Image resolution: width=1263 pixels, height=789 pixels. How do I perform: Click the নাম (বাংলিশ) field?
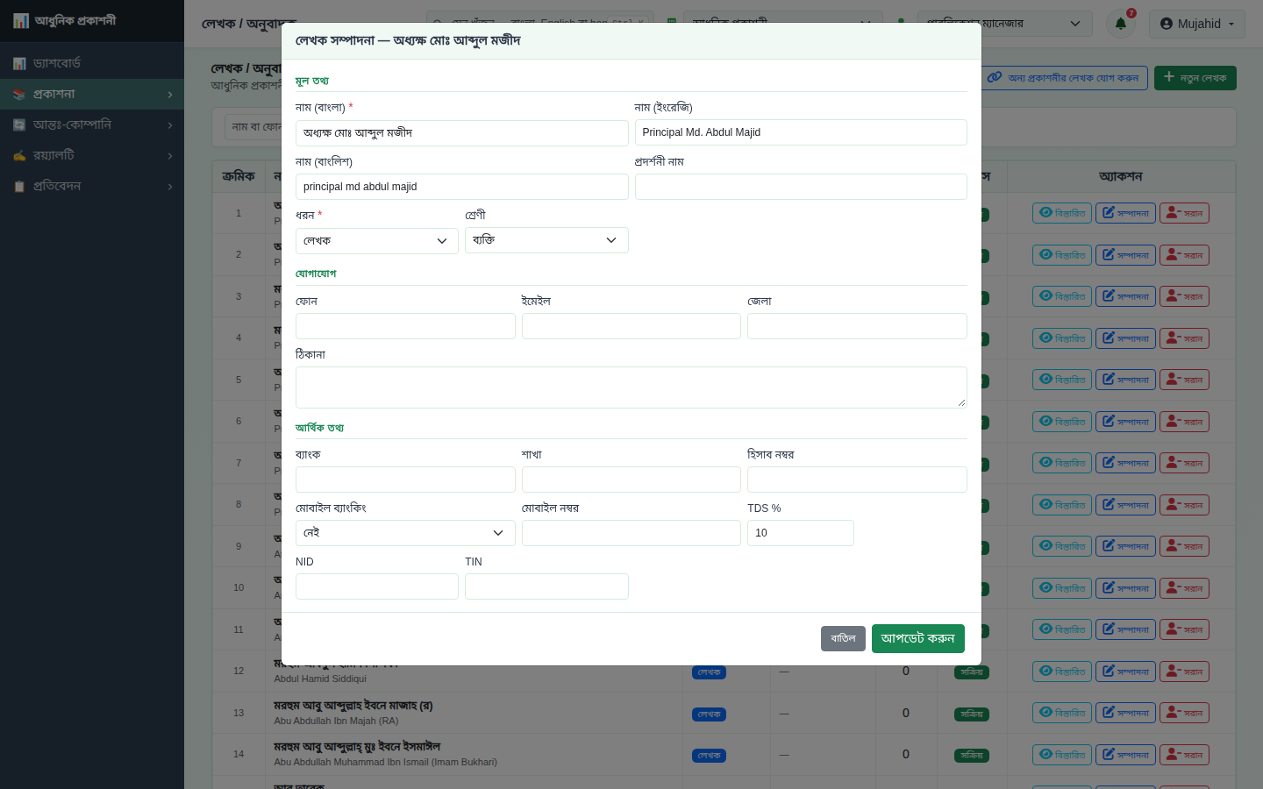click(x=462, y=187)
